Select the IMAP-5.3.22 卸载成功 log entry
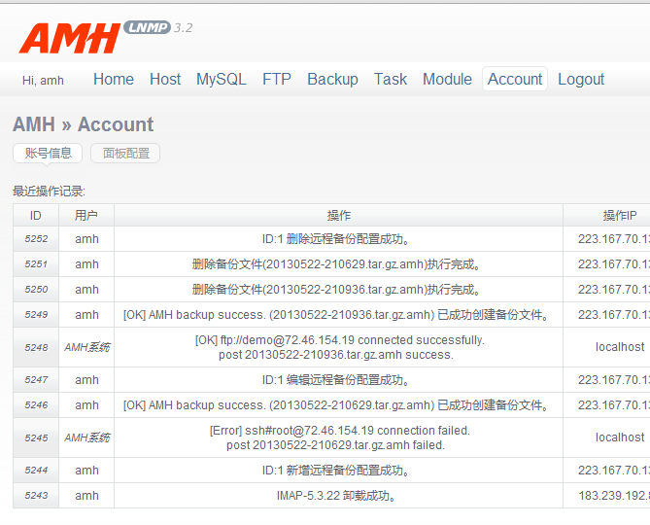 coord(338,496)
